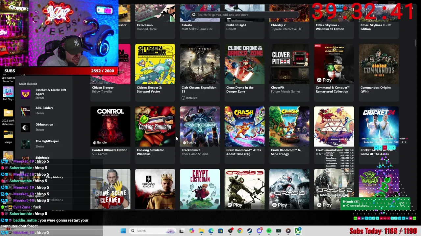Image resolution: width=421 pixels, height=236 pixels.
Task: Click the Citizen Sleeper title text
Action: (x=103, y=88)
